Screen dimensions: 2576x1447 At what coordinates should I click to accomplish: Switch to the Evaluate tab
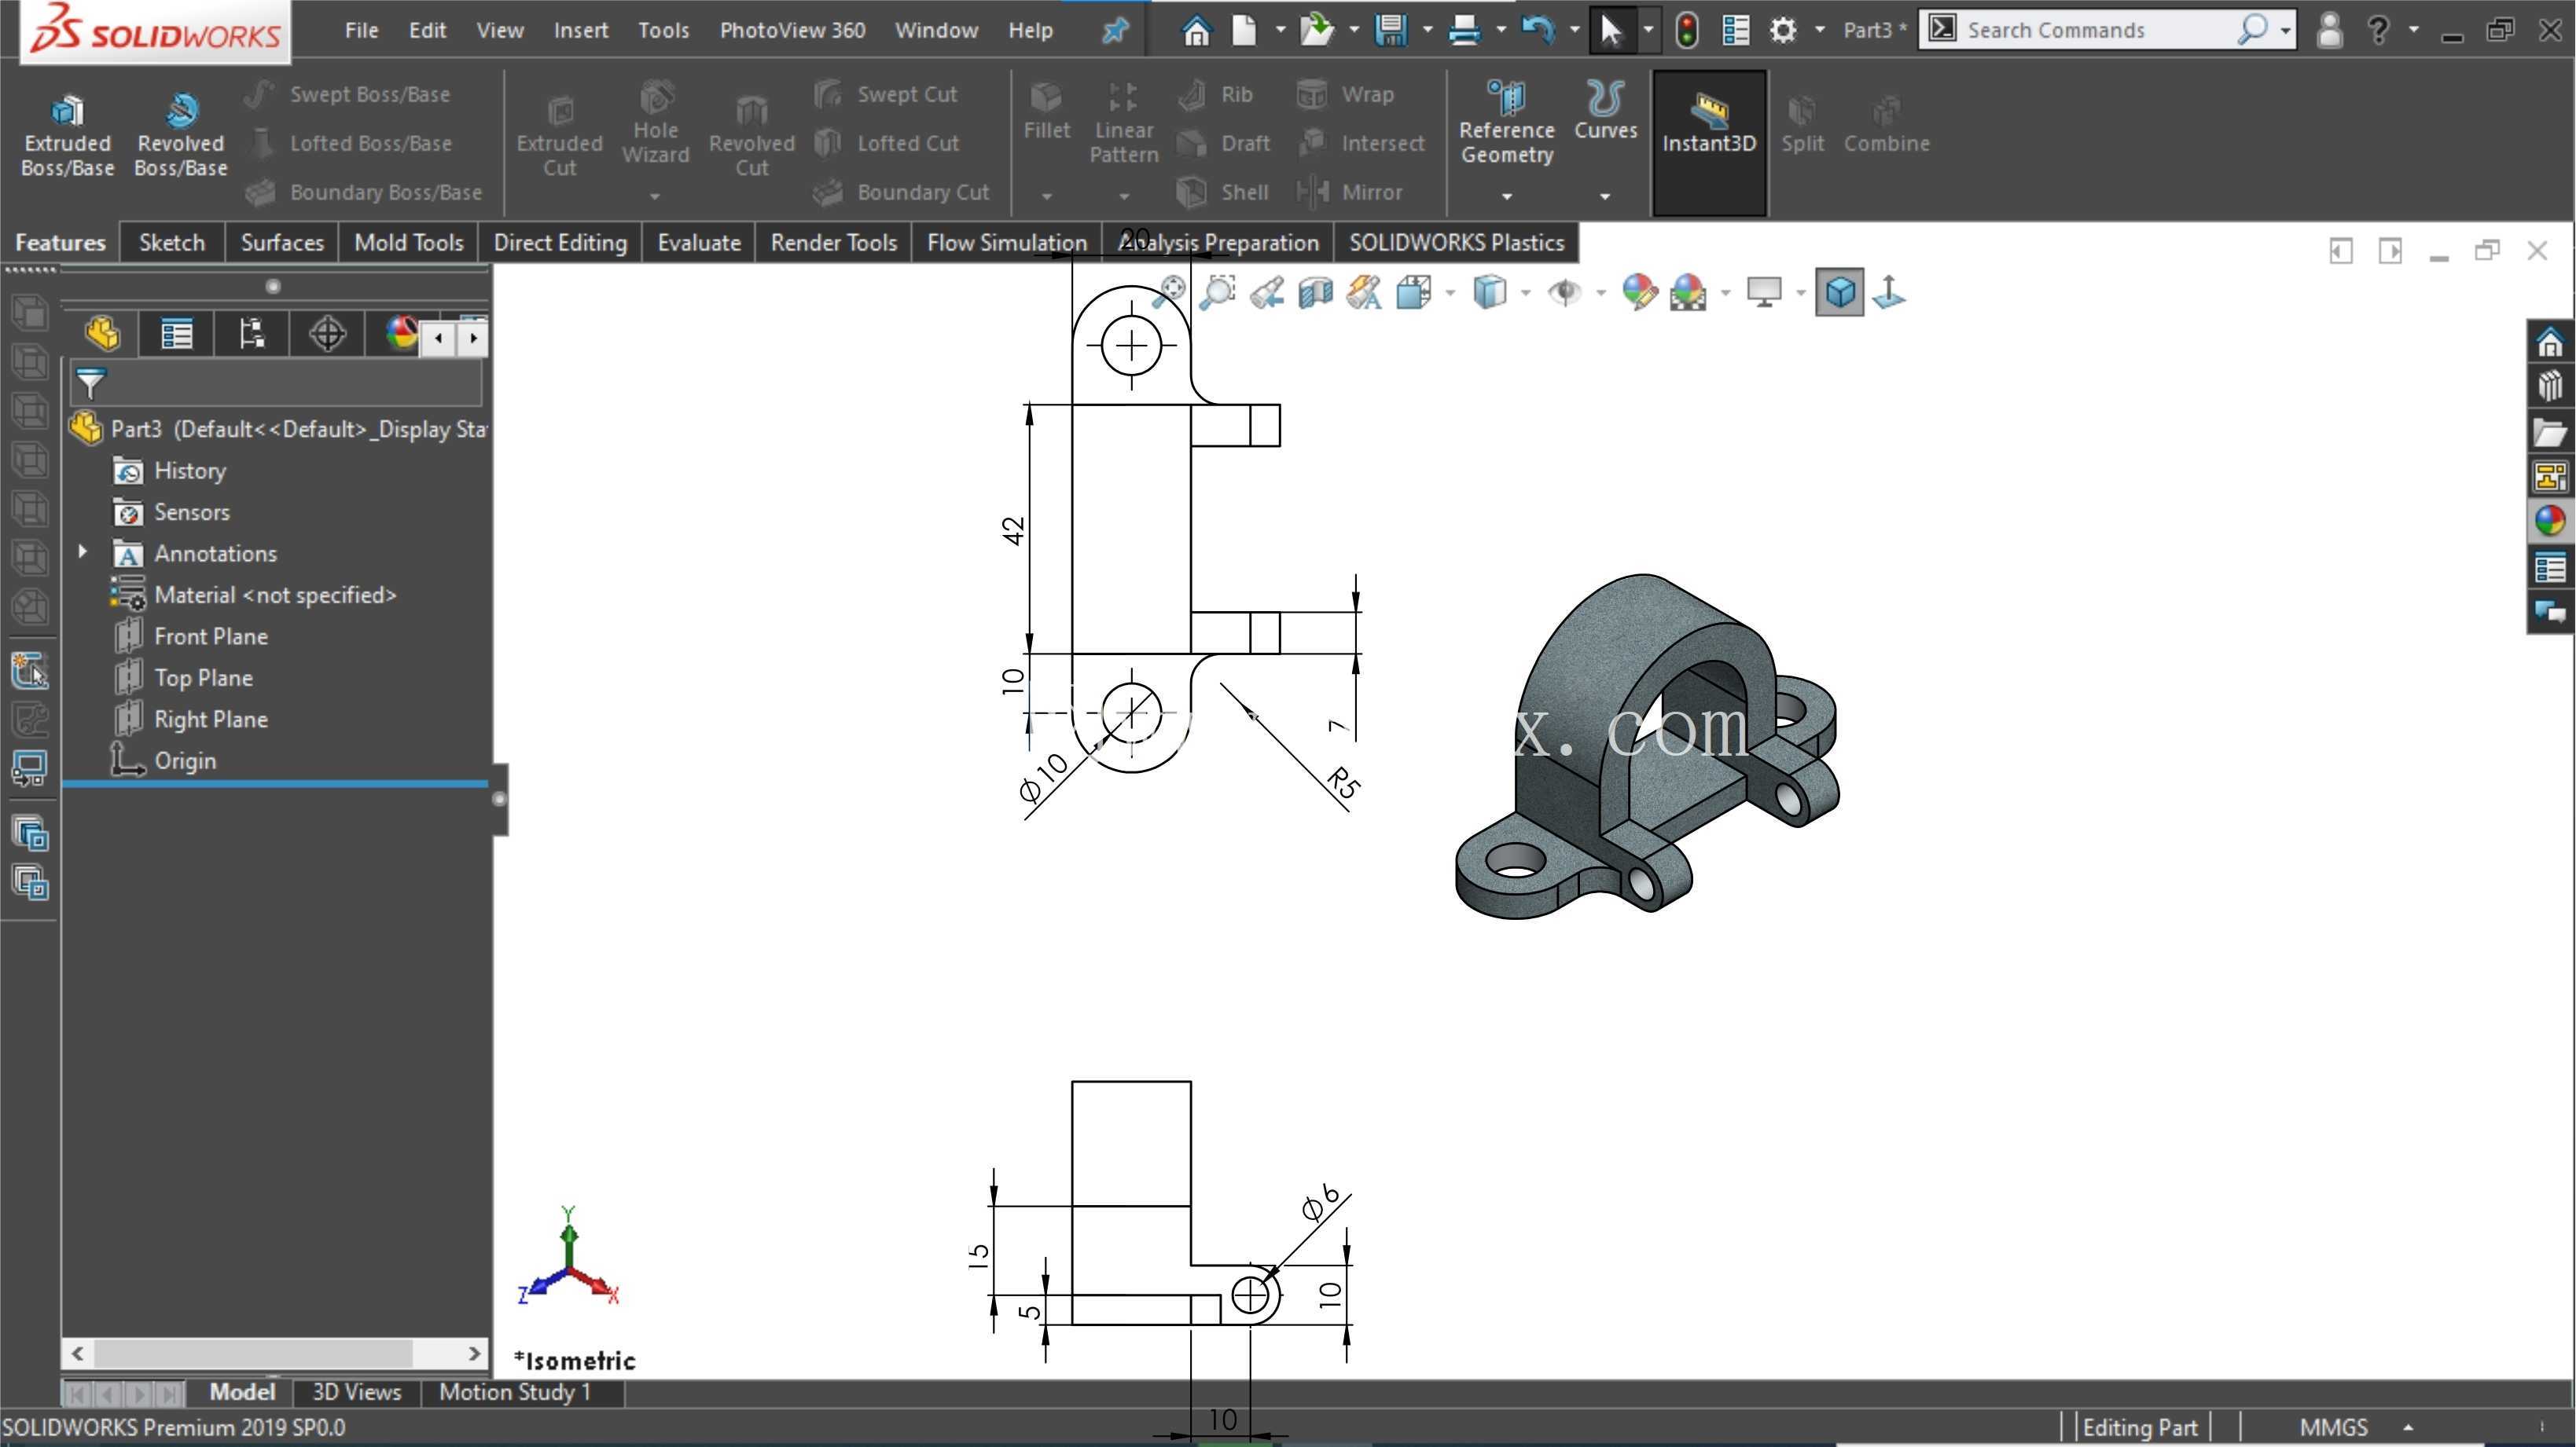pos(698,243)
